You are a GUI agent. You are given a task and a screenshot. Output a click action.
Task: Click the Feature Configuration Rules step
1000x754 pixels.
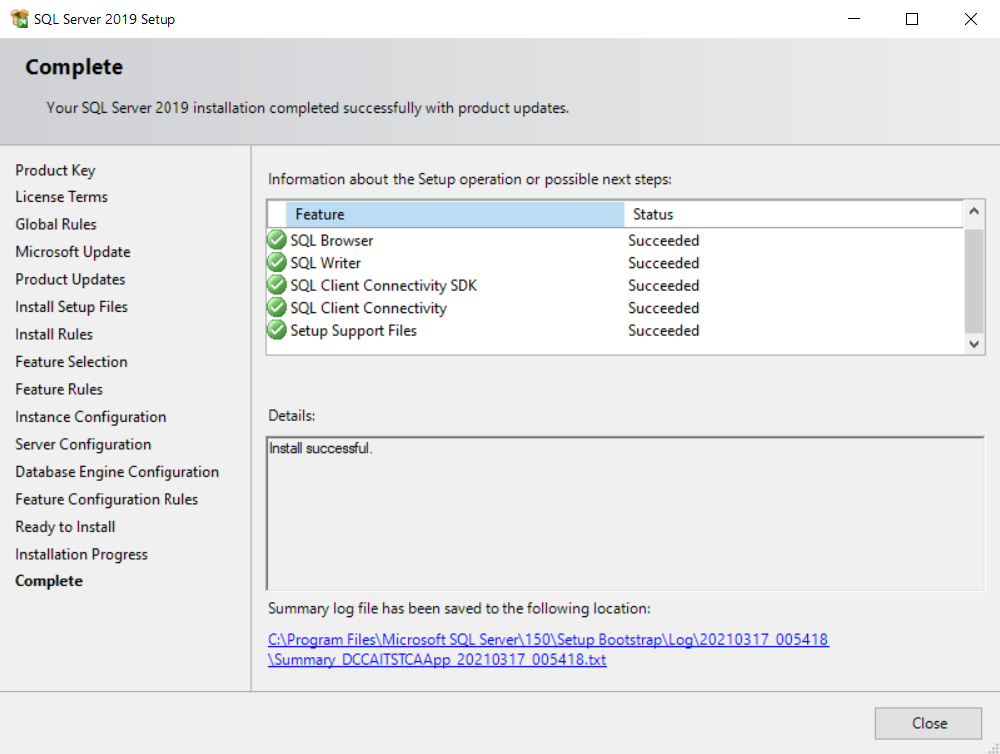(107, 499)
